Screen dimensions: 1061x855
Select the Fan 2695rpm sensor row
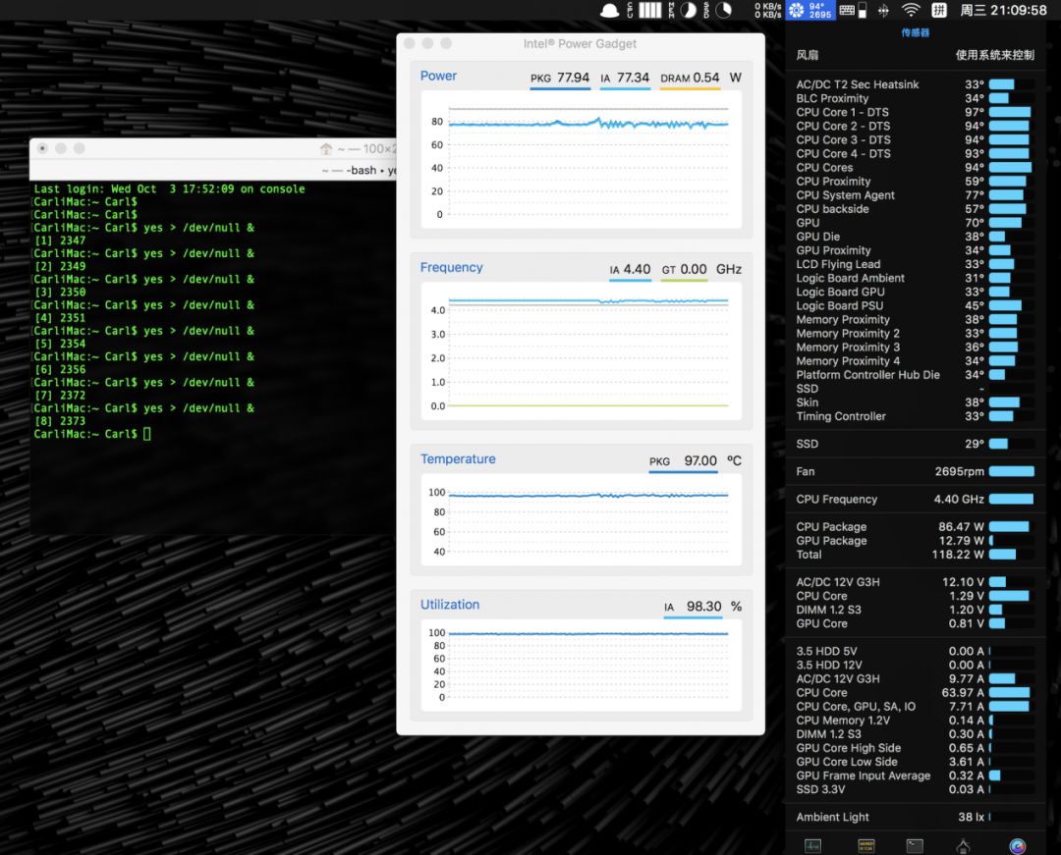(915, 471)
